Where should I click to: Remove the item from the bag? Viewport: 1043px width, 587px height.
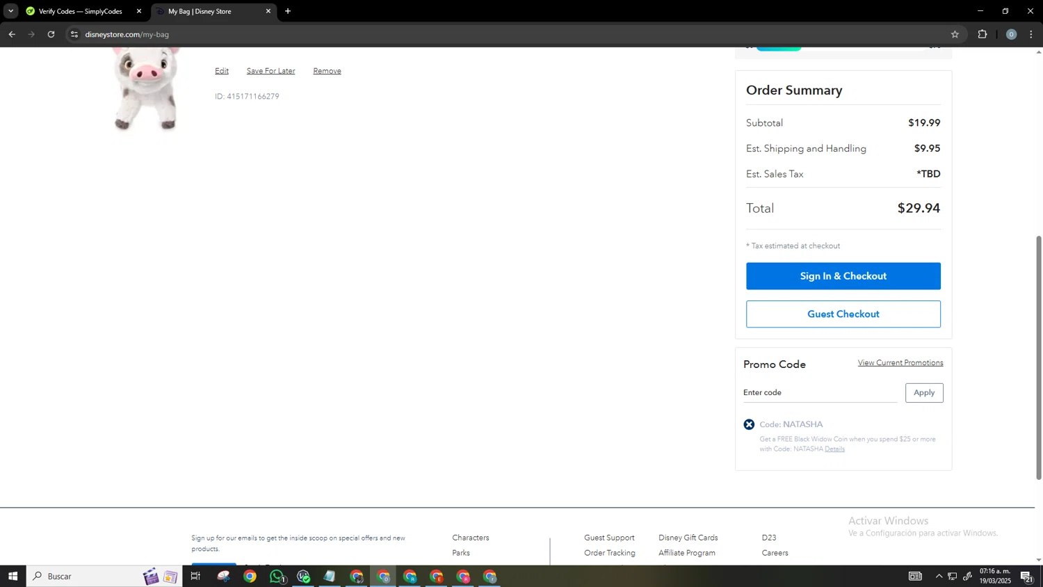point(327,71)
